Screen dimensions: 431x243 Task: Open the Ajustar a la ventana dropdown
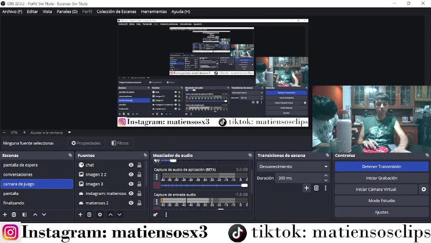point(69,133)
